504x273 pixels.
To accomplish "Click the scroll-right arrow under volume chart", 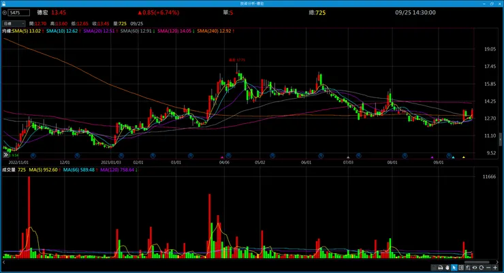I will coord(498,262).
